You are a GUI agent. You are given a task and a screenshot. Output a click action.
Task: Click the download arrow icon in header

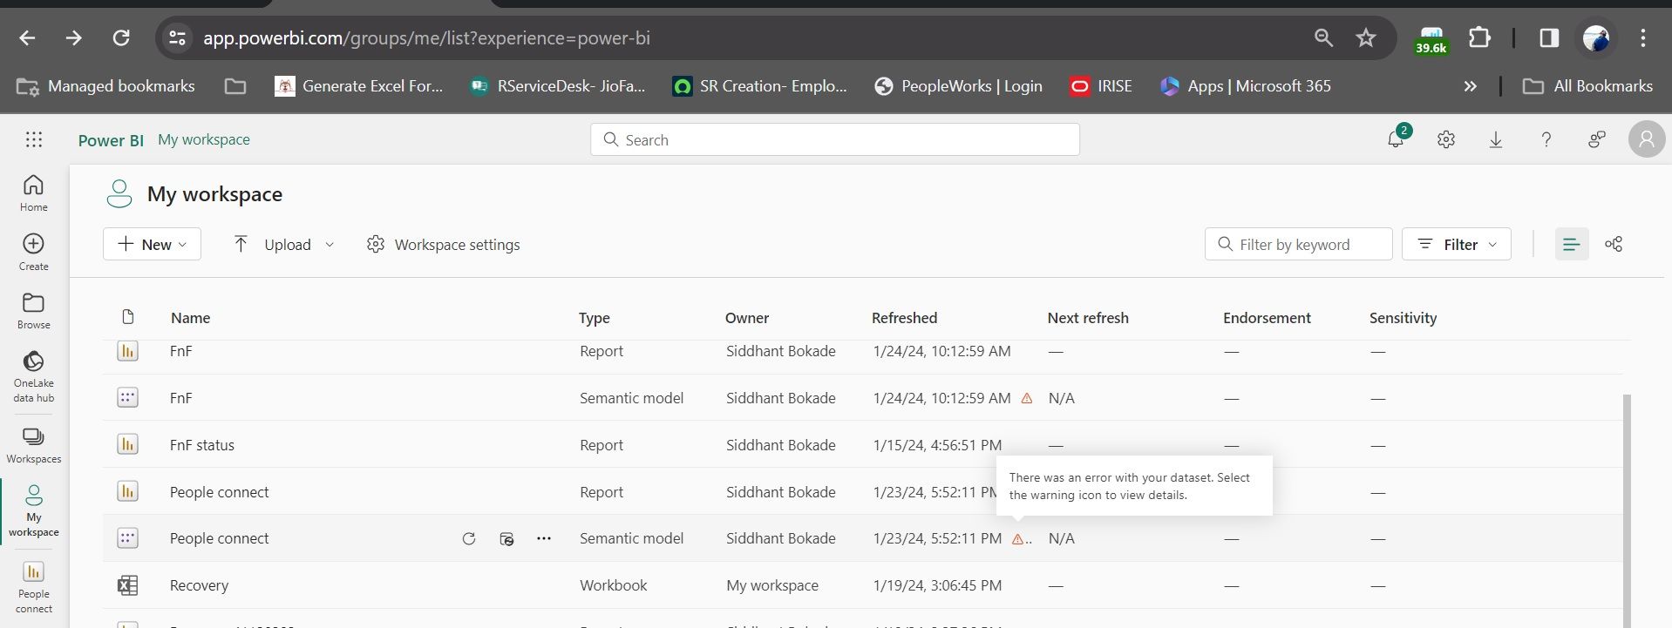[1496, 139]
